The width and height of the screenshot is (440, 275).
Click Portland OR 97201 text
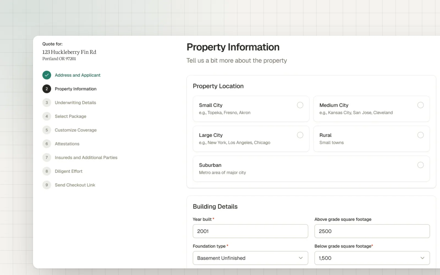(59, 59)
